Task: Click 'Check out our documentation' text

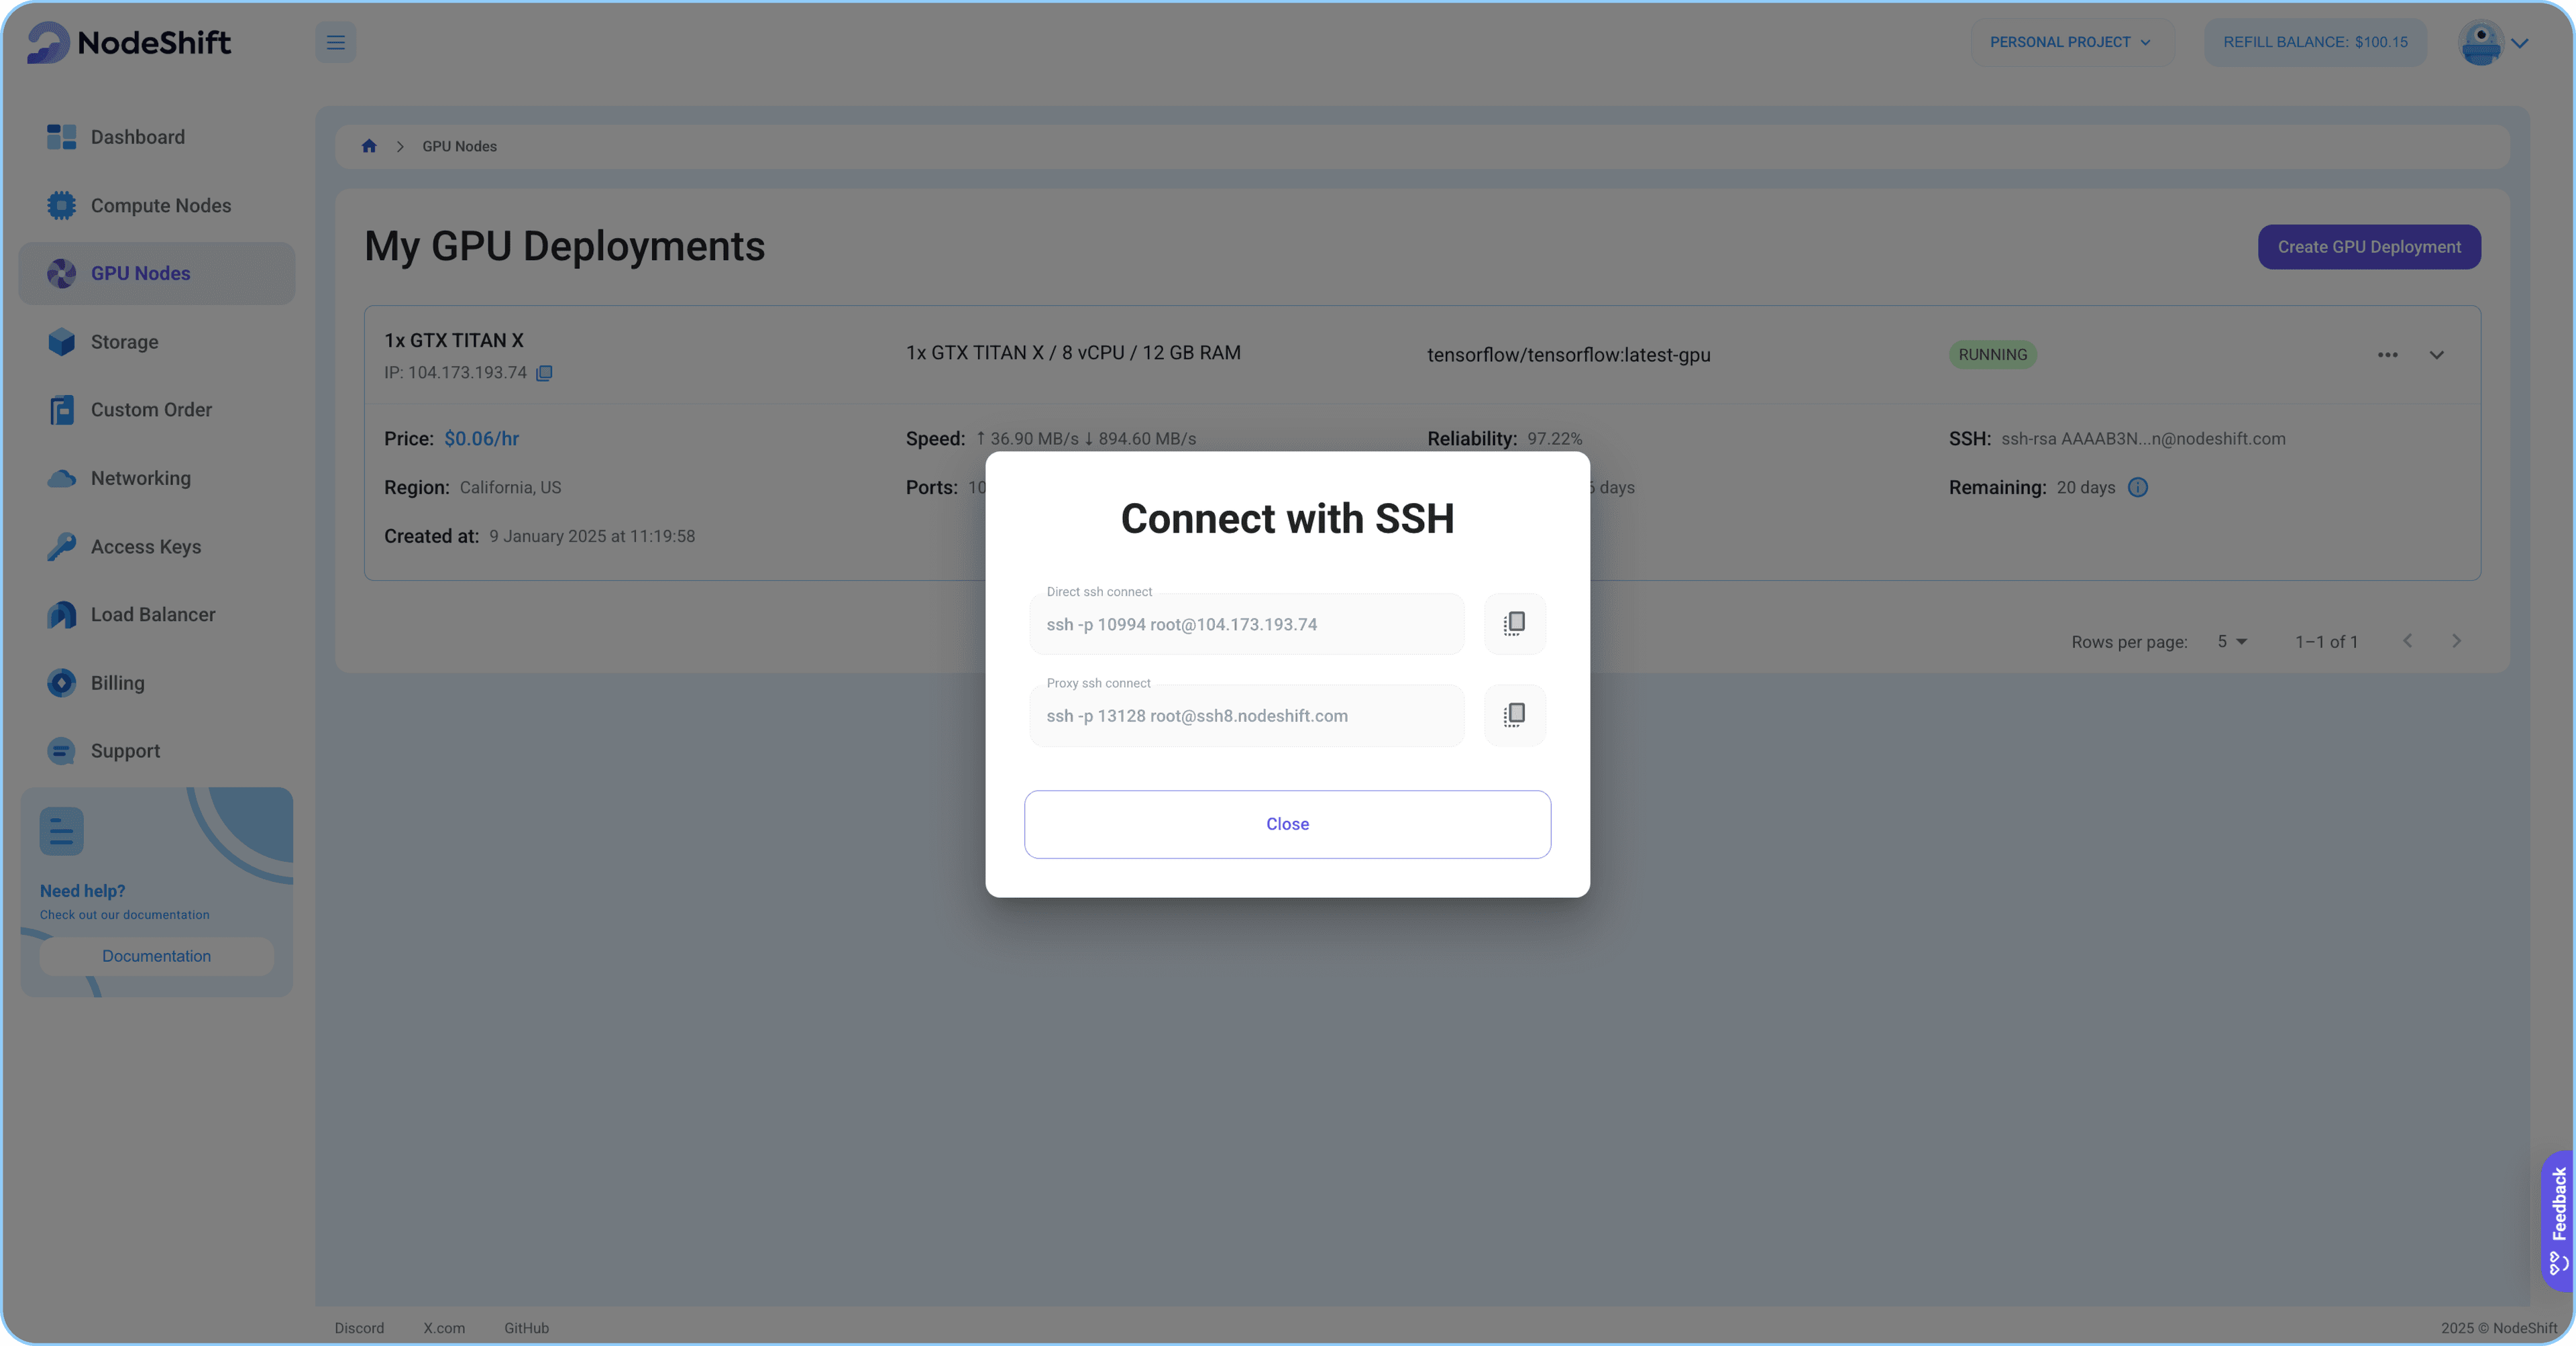Action: point(125,915)
